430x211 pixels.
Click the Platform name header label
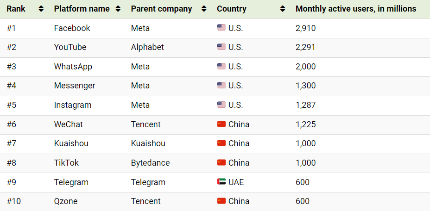pyautogui.click(x=82, y=9)
